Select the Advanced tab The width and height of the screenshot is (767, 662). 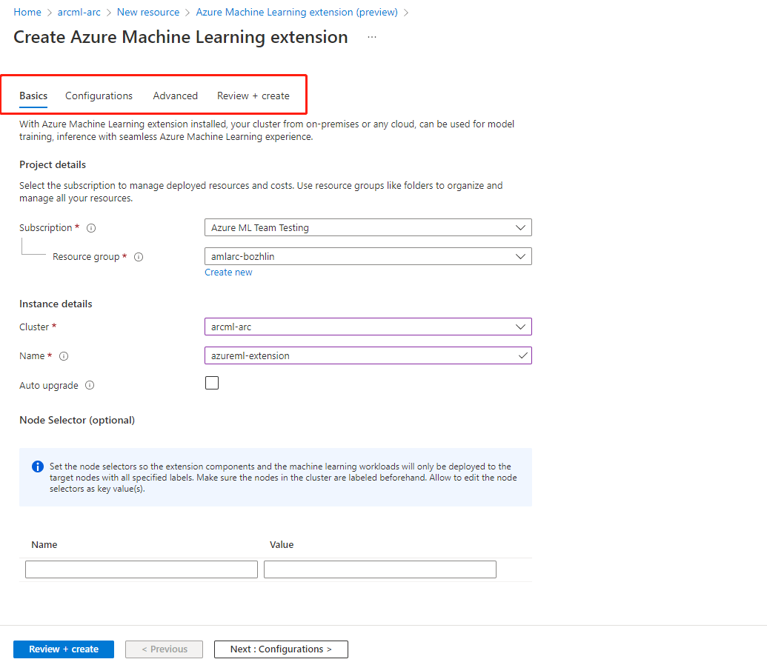coord(175,96)
